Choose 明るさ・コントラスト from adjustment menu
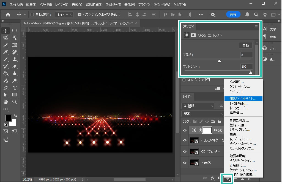282x184 pixels. pos(243,99)
